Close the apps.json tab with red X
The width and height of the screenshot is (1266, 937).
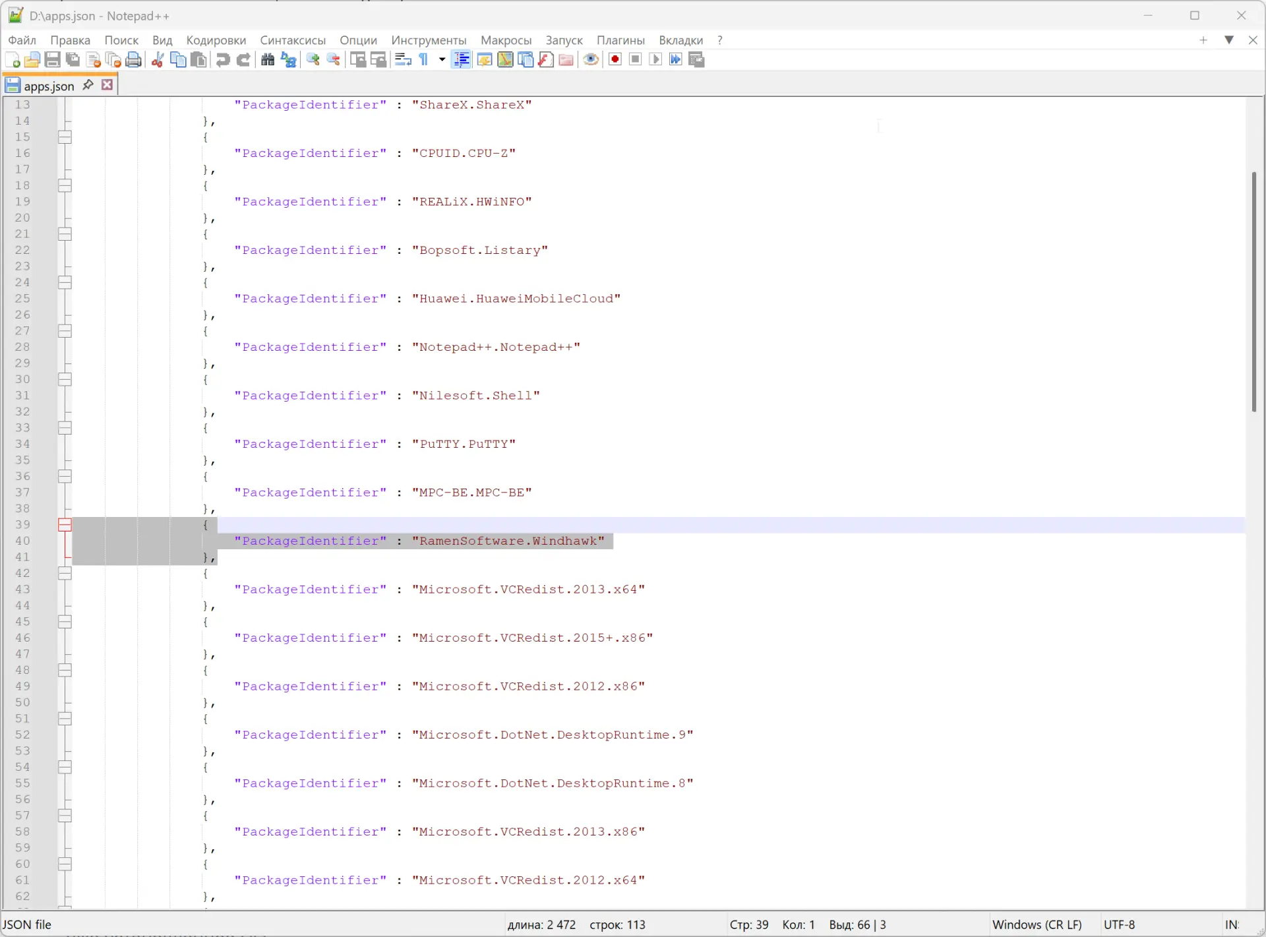pos(107,85)
